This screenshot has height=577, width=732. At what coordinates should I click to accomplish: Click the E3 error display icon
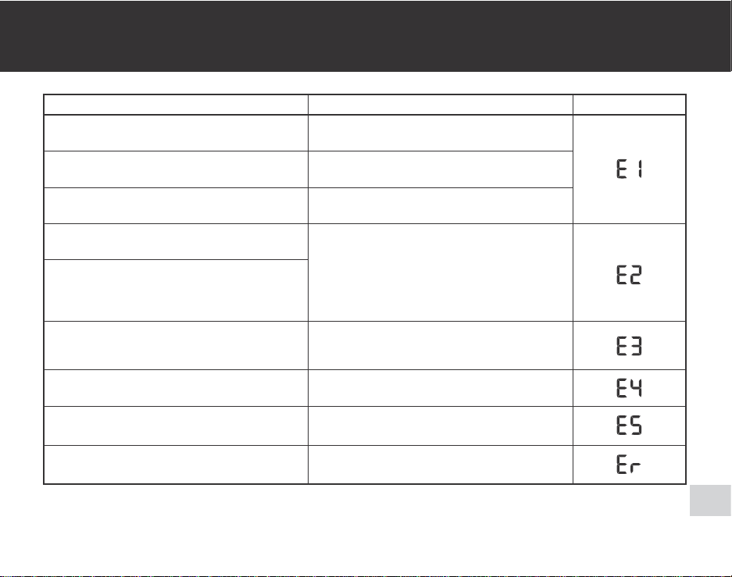[630, 346]
